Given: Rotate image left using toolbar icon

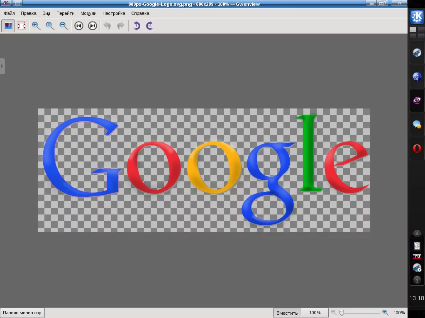Looking at the screenshot, I should pos(136,26).
